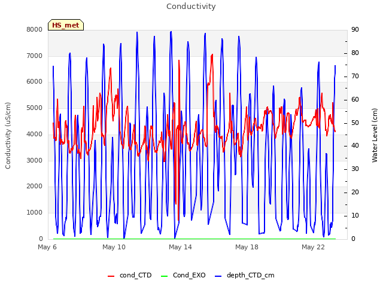Click the green Cond_EXO legend swatch
The height and width of the screenshot is (287, 383).
click(x=165, y=276)
